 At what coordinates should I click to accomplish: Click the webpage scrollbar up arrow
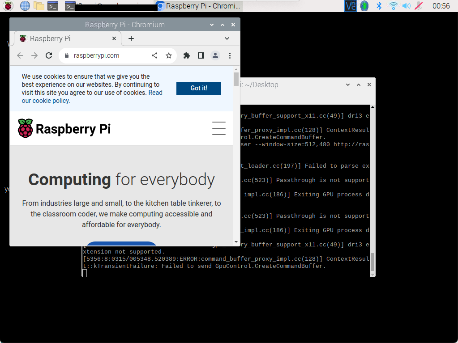click(236, 69)
